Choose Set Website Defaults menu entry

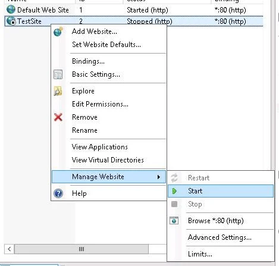pyautogui.click(x=106, y=45)
